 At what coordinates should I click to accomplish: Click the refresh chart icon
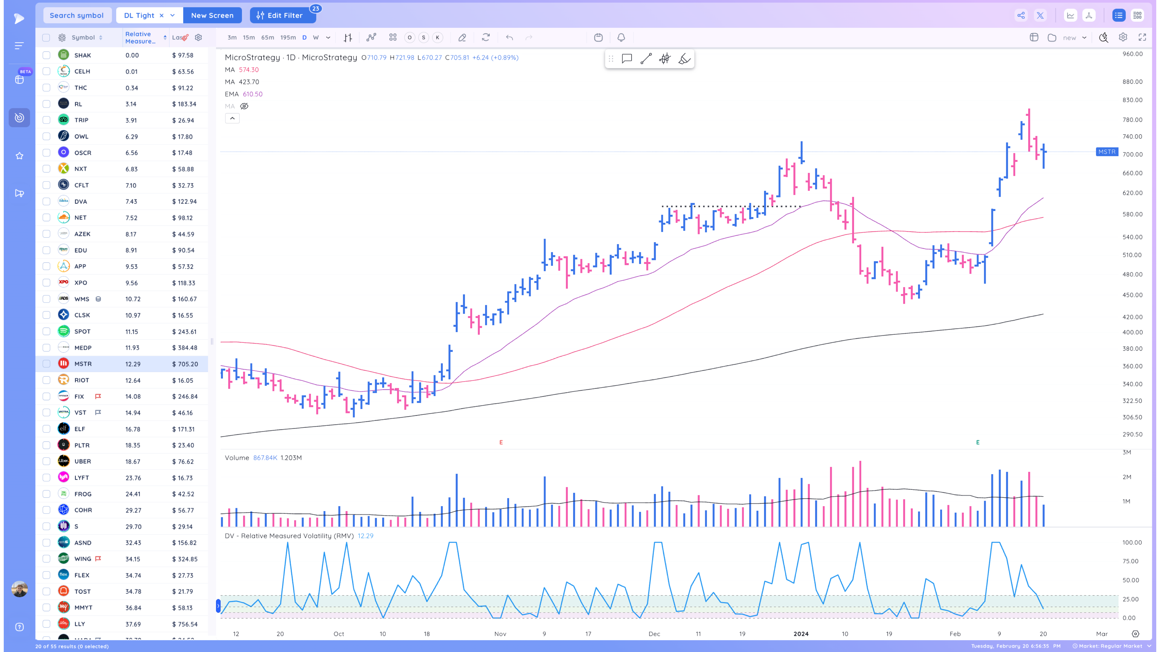click(485, 37)
